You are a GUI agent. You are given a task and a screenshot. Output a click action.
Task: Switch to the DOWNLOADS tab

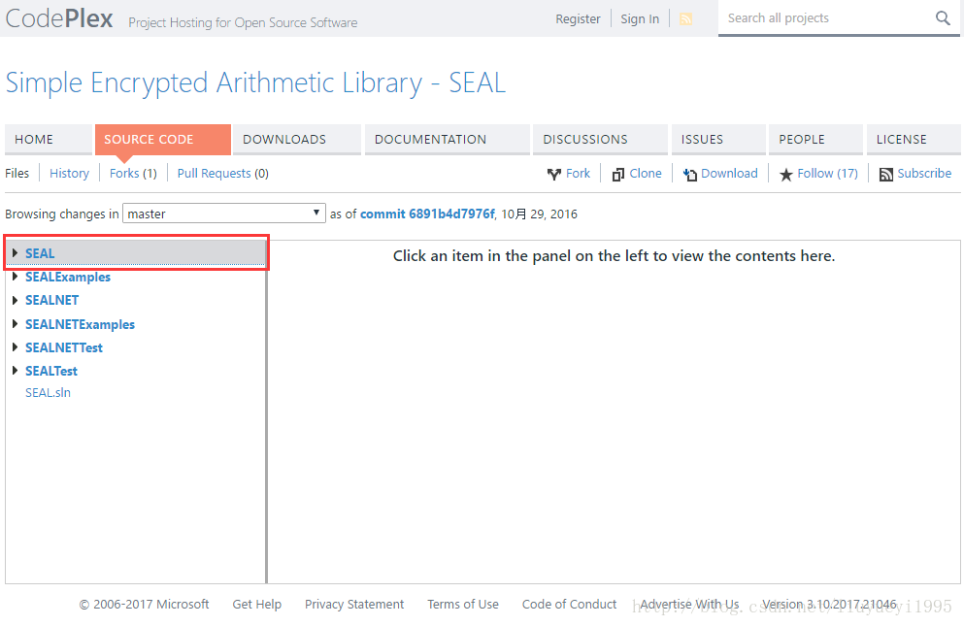click(x=283, y=139)
